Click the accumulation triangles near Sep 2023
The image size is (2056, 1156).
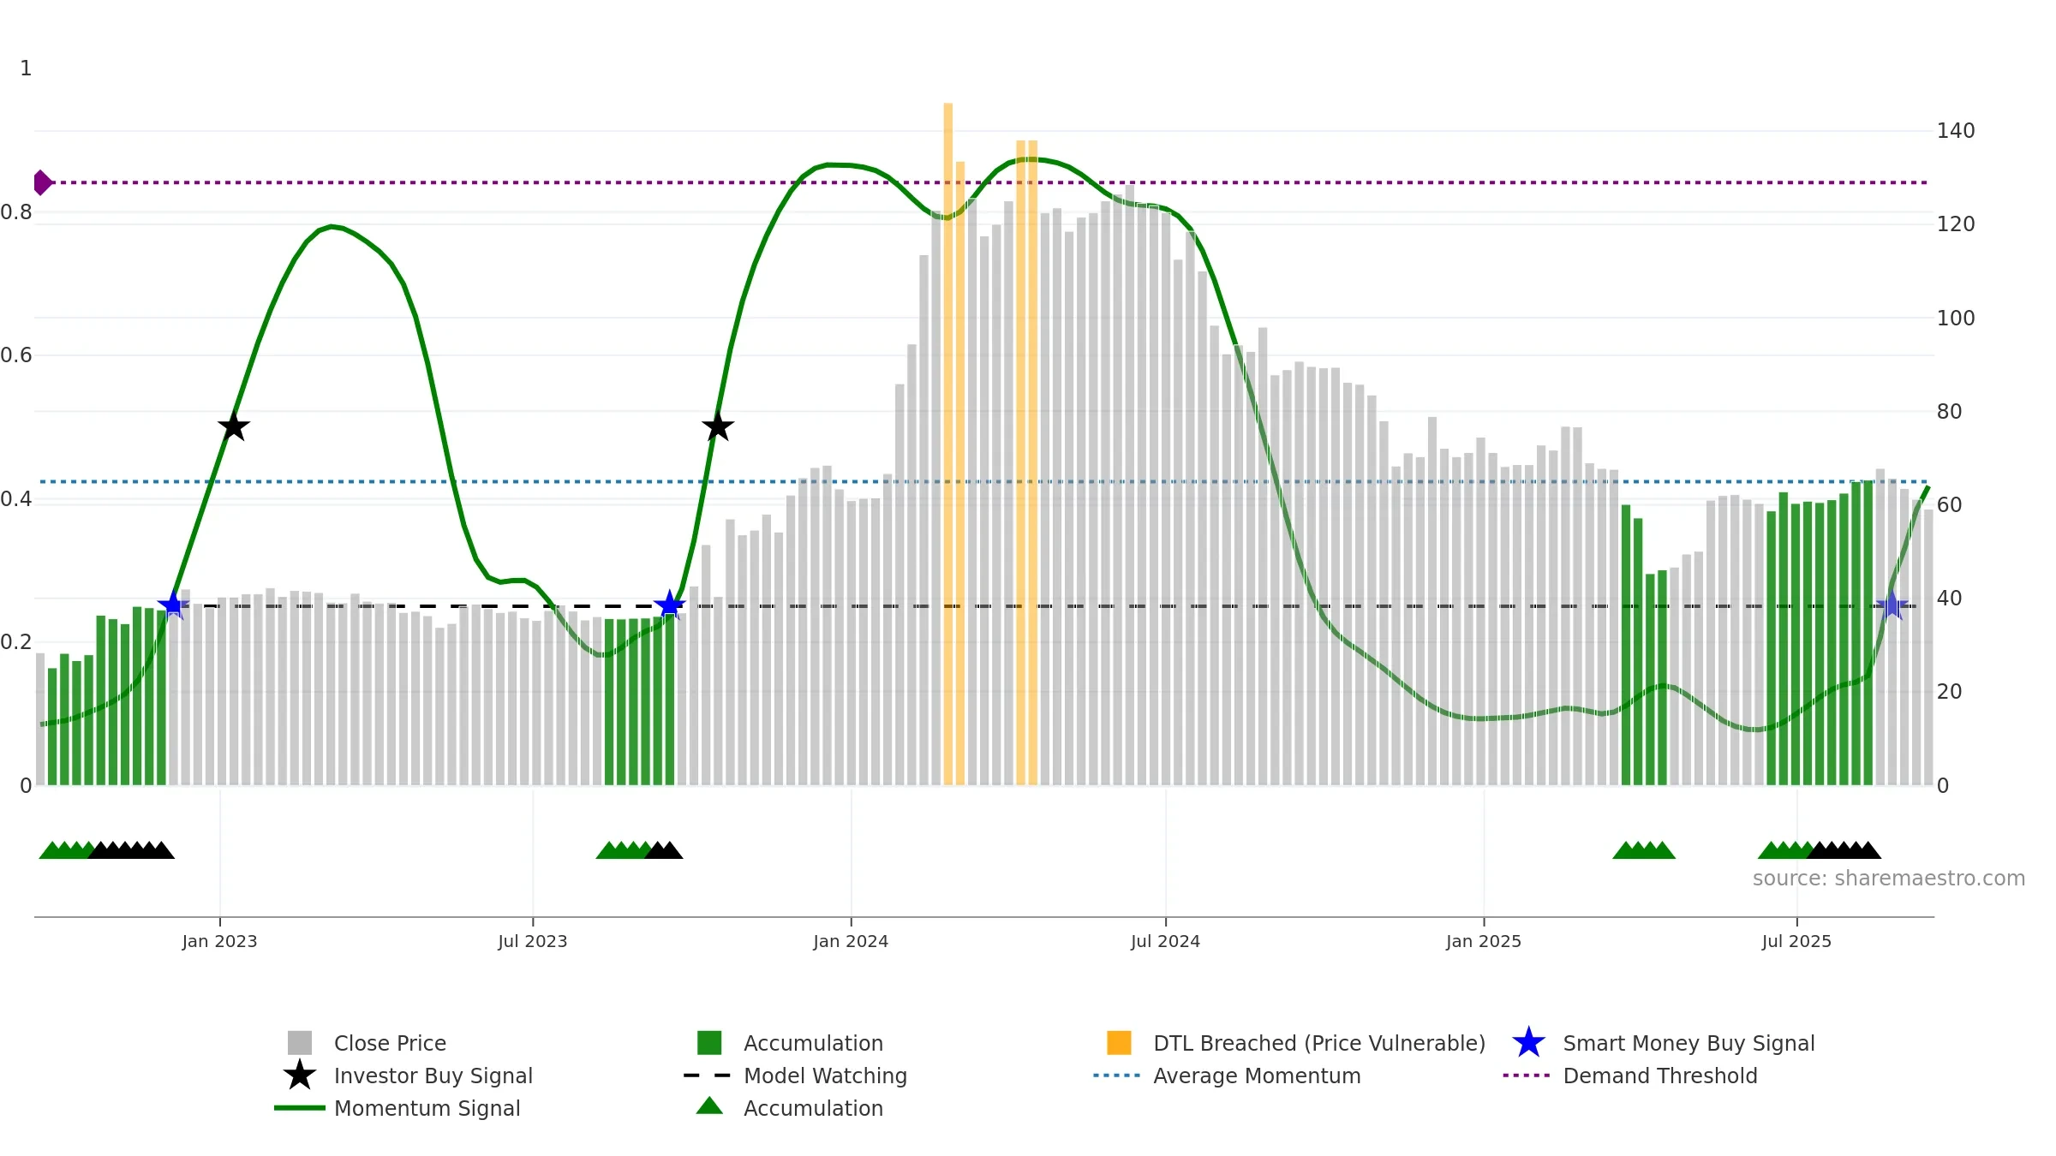pyautogui.click(x=639, y=849)
